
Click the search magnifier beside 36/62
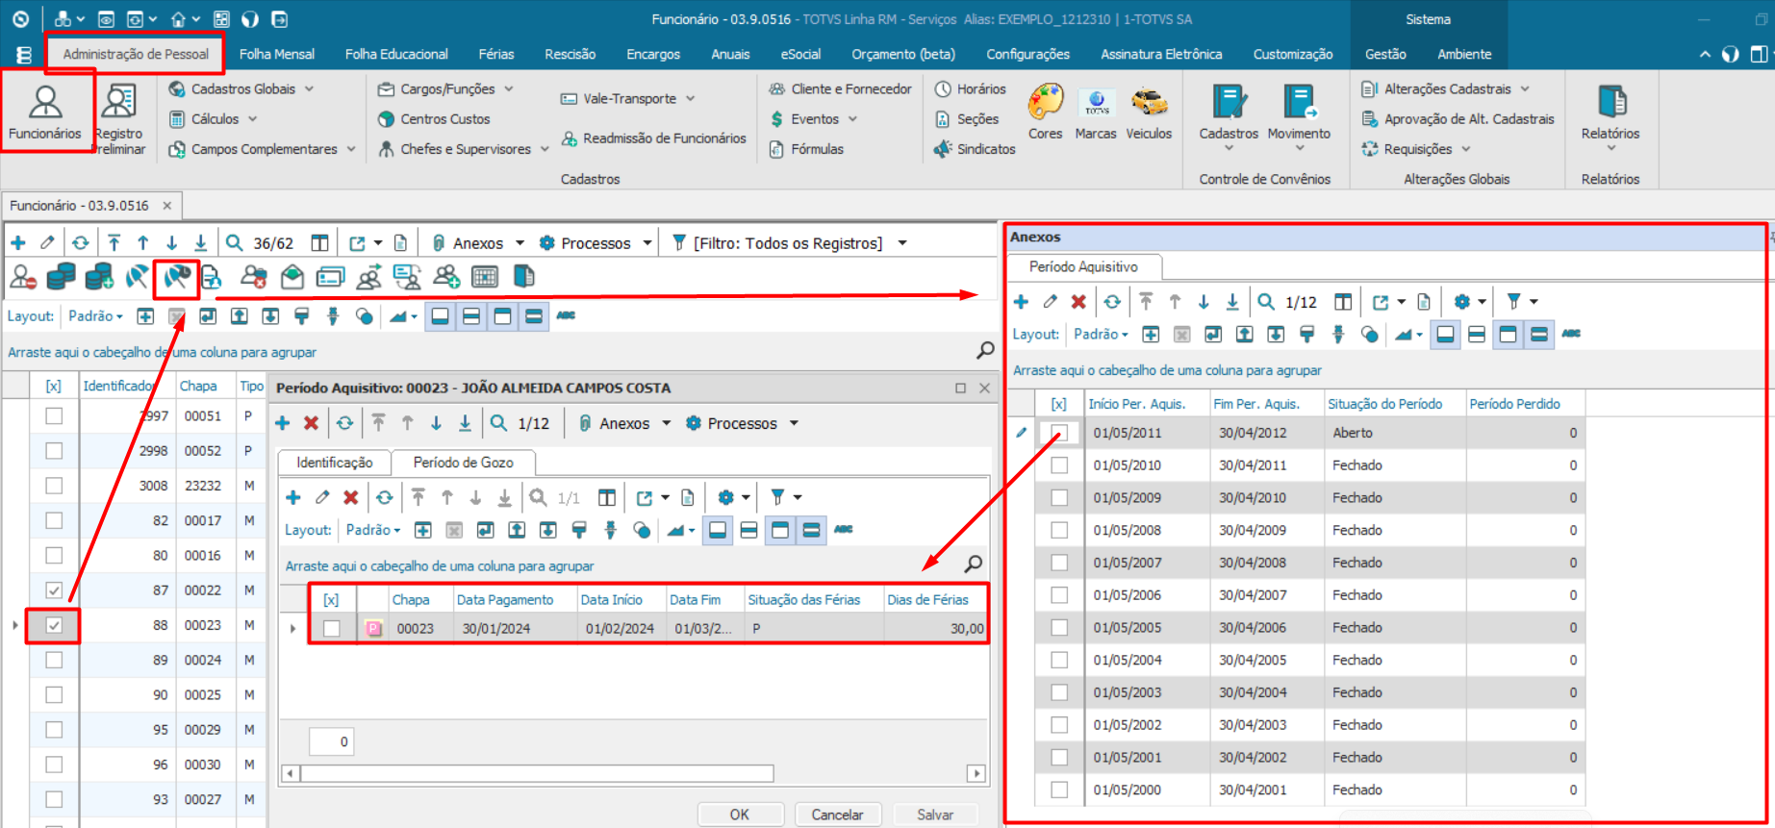coord(235,243)
